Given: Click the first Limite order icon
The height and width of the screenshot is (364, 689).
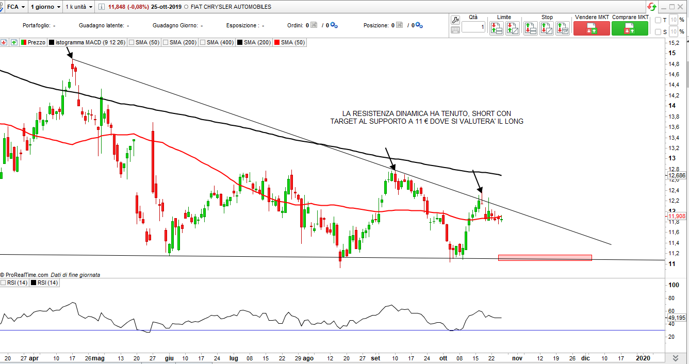Looking at the screenshot, I should 496,28.
